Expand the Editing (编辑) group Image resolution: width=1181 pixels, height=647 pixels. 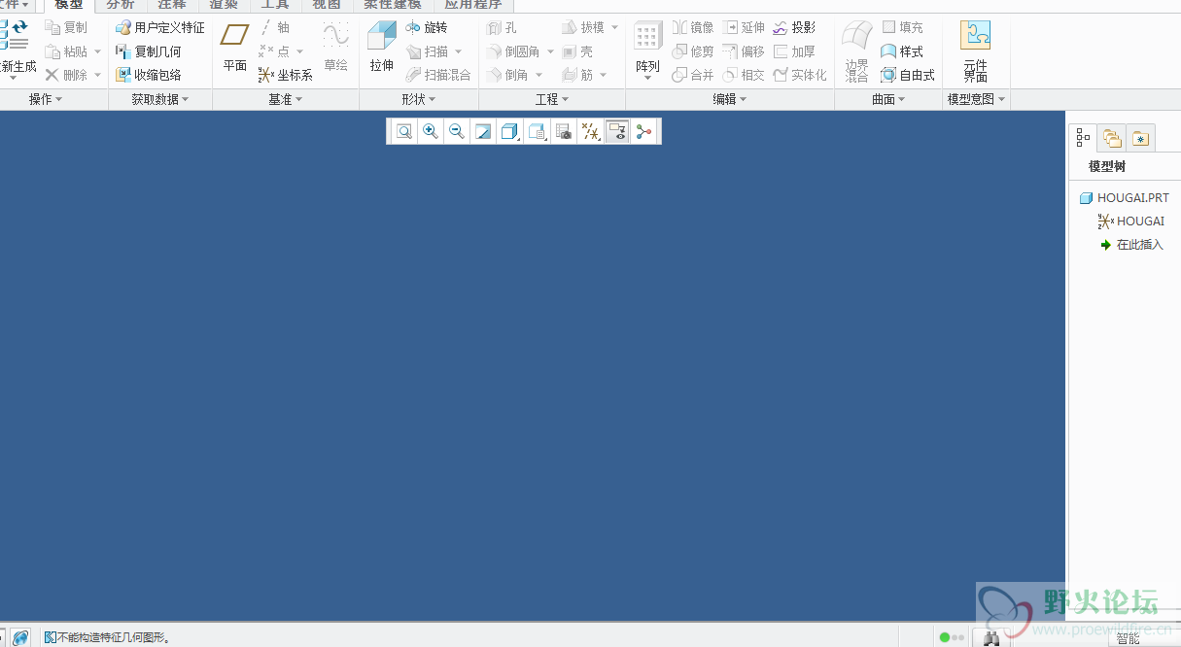(730, 100)
